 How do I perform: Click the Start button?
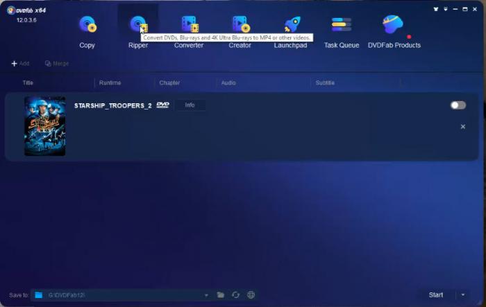click(436, 295)
